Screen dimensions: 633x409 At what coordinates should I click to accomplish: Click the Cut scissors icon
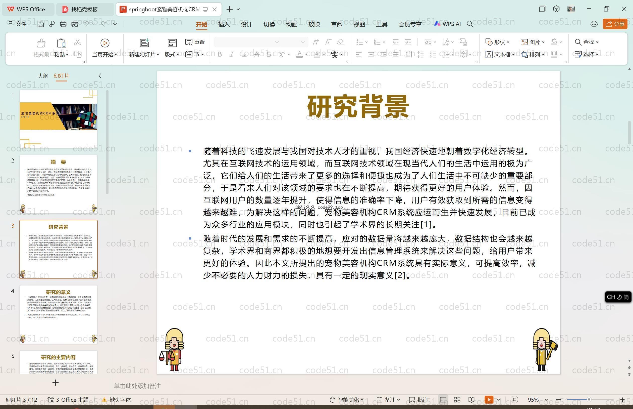(x=77, y=42)
